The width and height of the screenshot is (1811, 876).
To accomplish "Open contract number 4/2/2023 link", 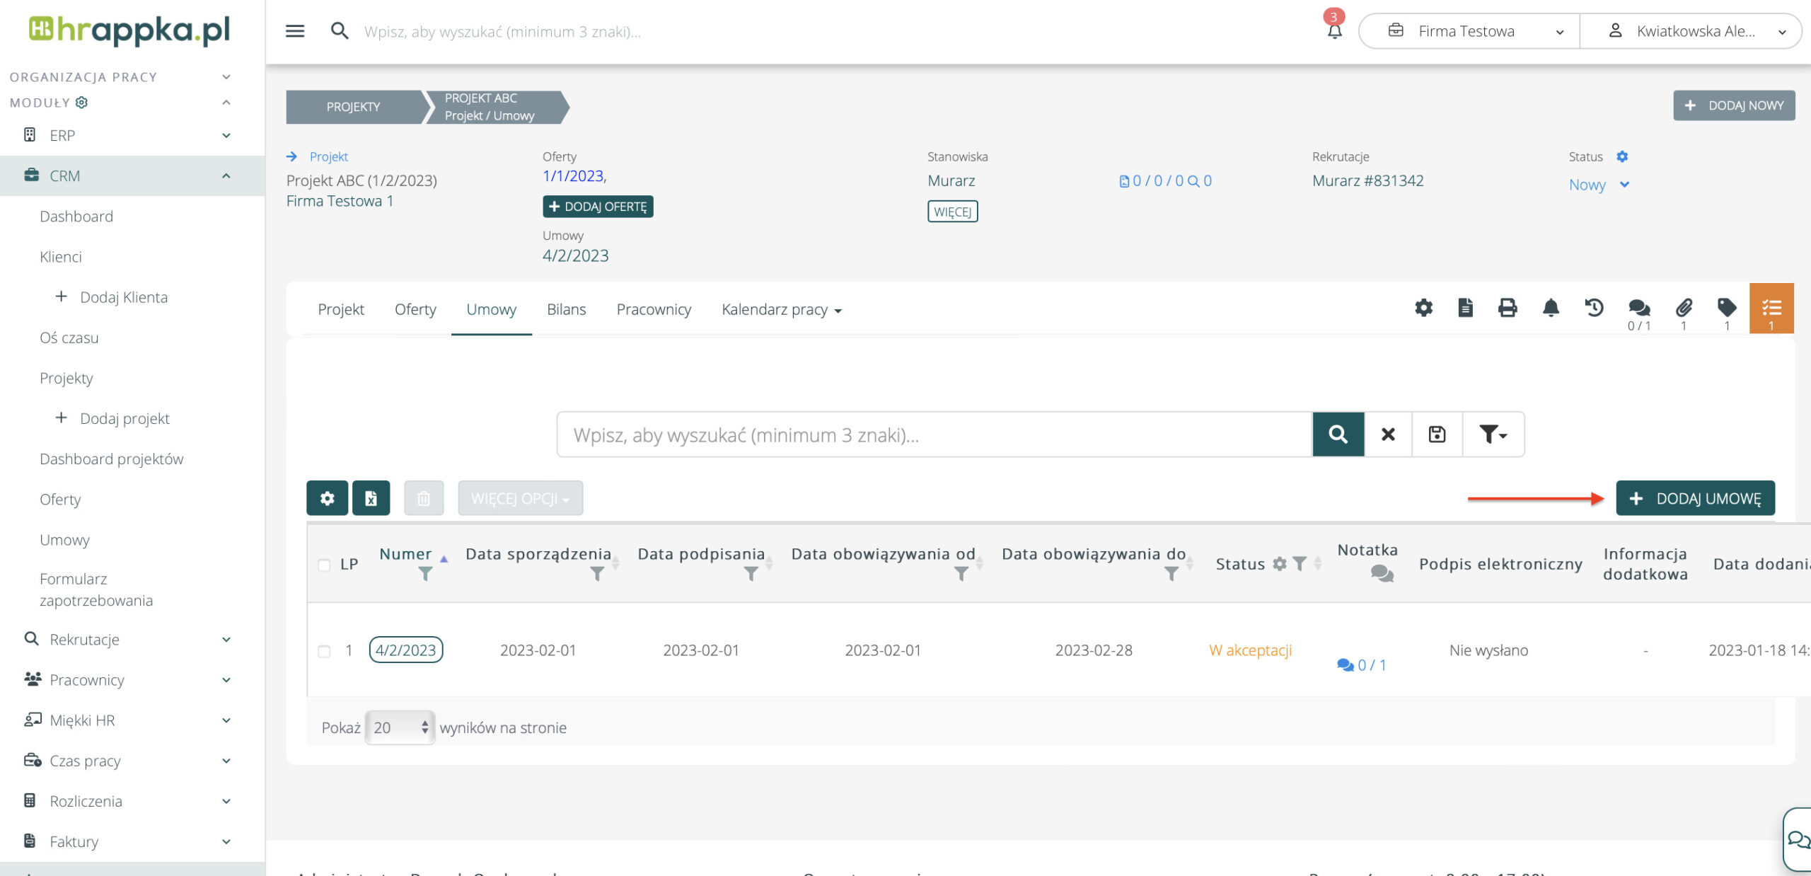I will (x=405, y=650).
